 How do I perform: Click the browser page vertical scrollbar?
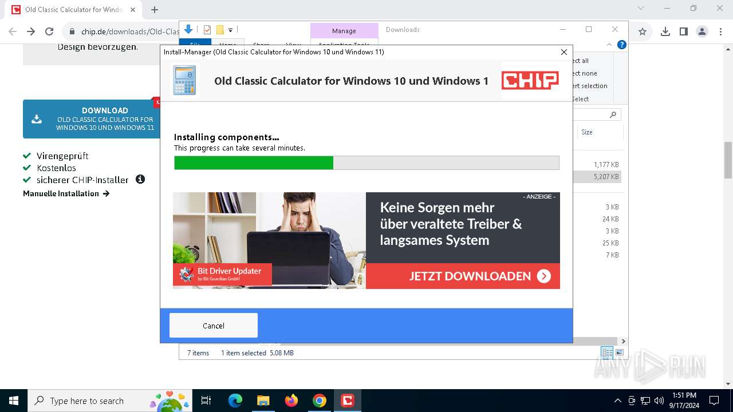(x=728, y=161)
